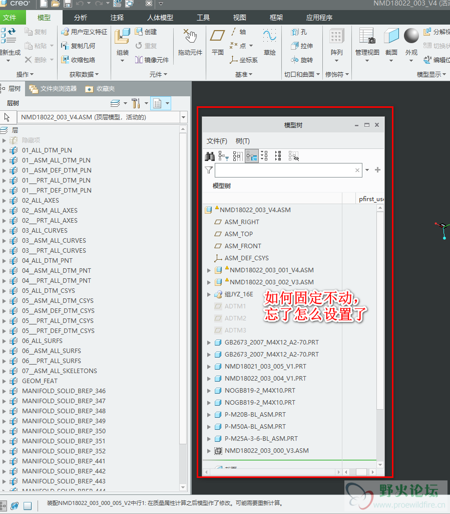Open the 基准 group dropdown
The image size is (450, 514).
(243, 74)
